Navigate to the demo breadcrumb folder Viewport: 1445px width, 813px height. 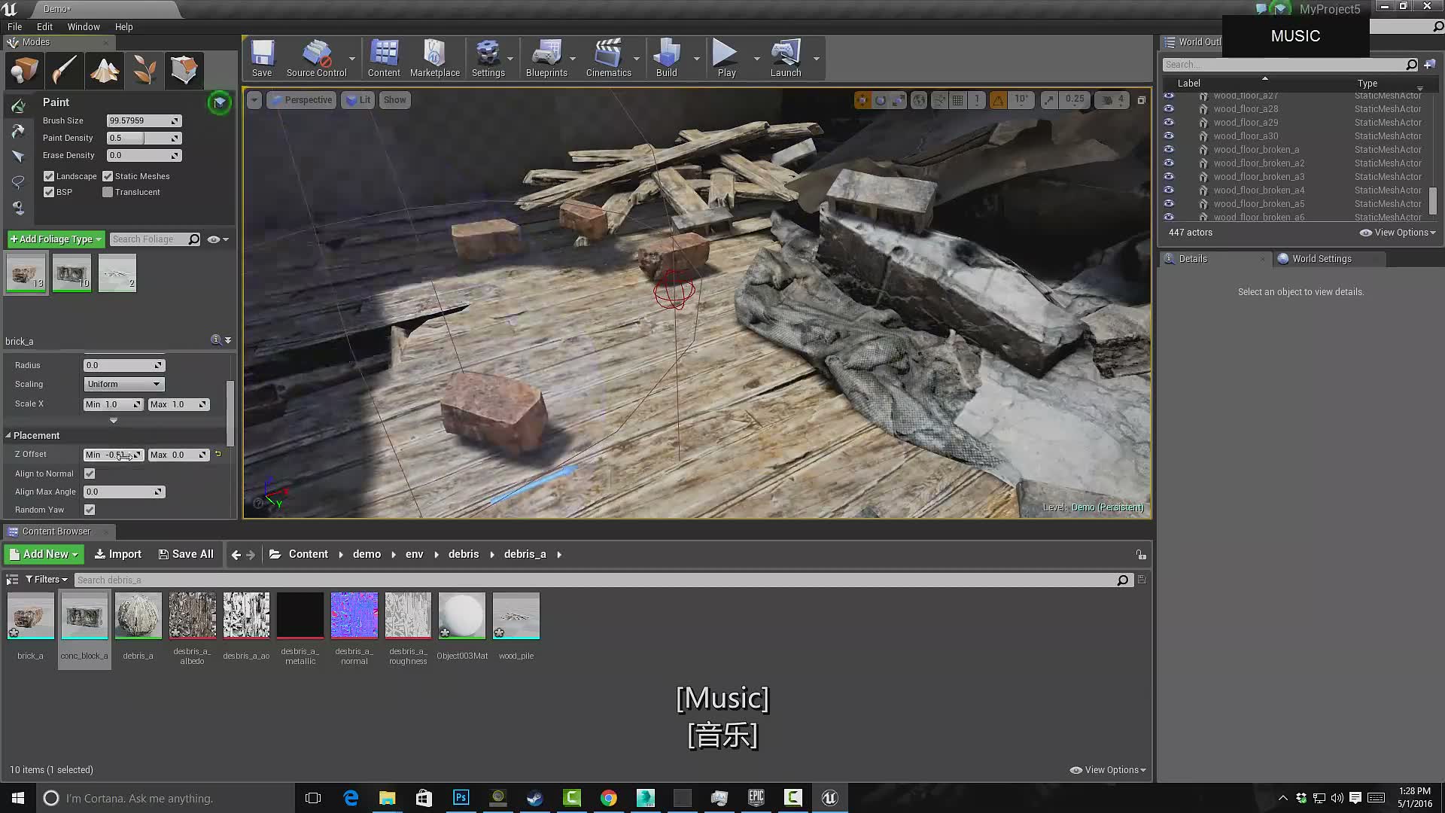(367, 554)
